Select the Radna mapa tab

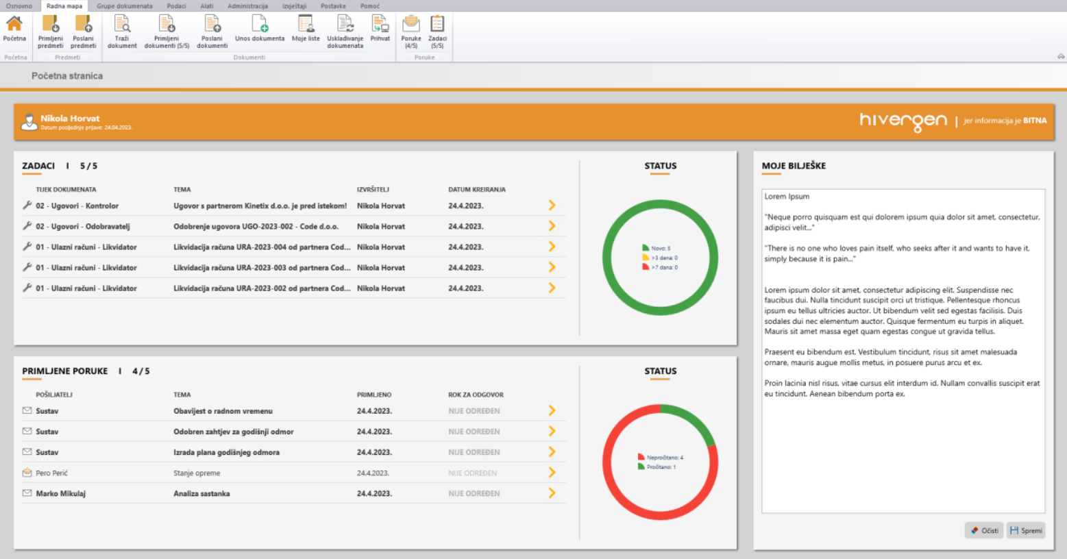point(64,6)
